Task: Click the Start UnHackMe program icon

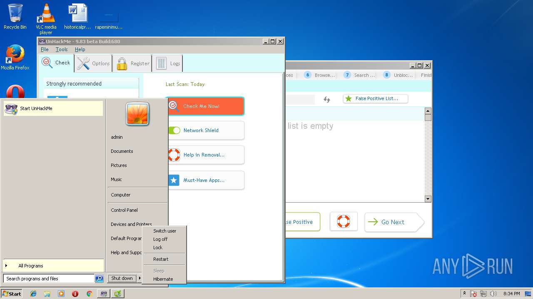Action: click(x=11, y=109)
